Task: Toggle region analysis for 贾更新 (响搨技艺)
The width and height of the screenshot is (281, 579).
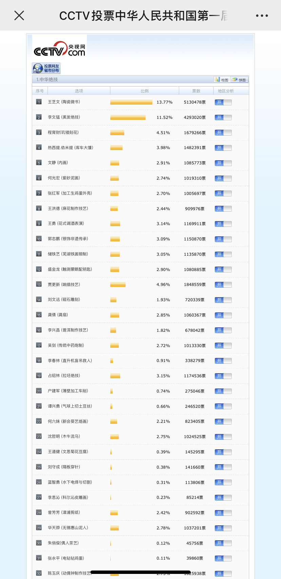Action: [x=223, y=285]
